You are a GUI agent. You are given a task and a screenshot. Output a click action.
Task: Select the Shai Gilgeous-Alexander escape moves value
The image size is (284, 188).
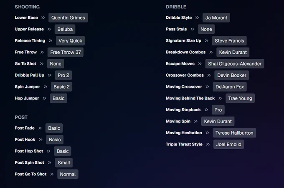[235, 64]
